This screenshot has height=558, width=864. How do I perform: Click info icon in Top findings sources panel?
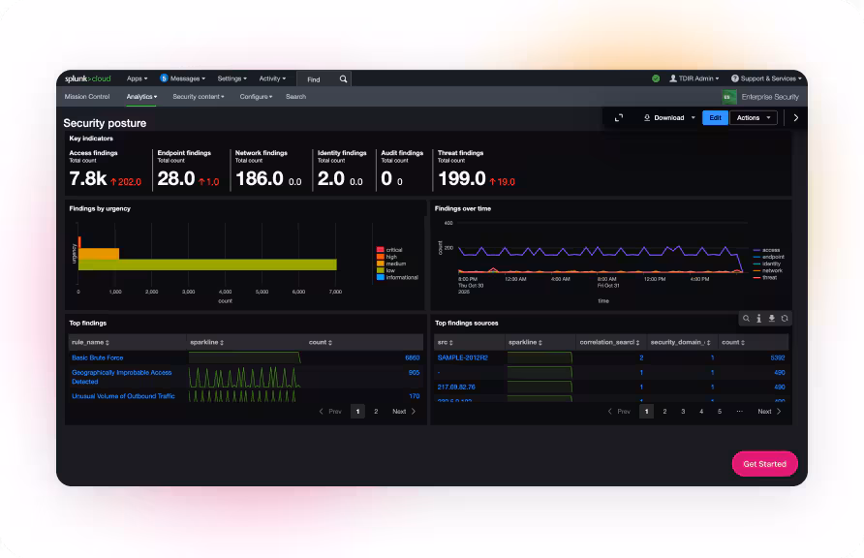pyautogui.click(x=758, y=319)
